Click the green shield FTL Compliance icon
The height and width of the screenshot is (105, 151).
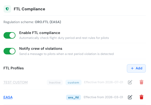point(7,9)
